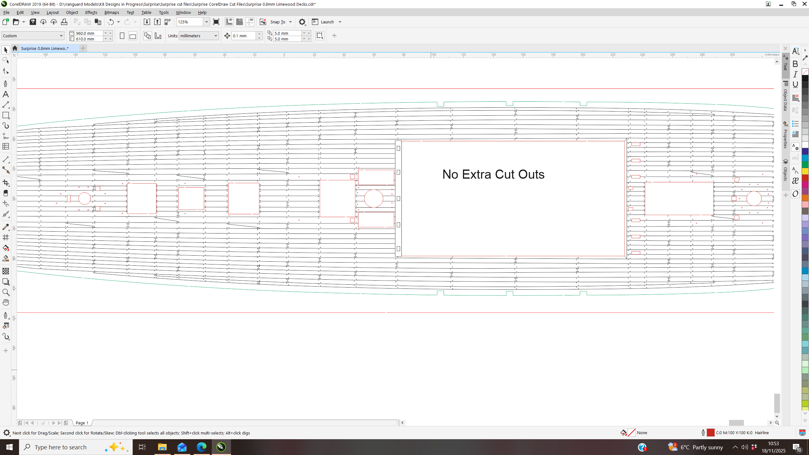
Task: Open the zoom level dropdown
Action: 206,22
